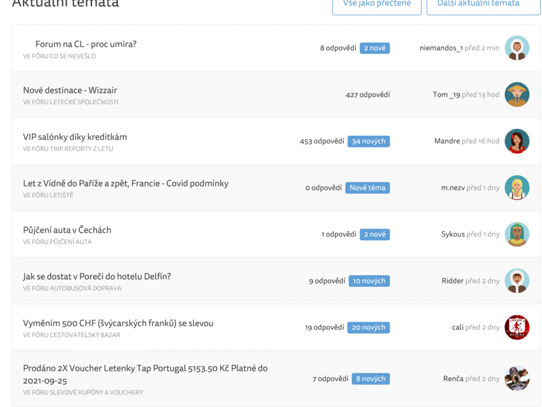The height and width of the screenshot is (407, 542).
Task: Open the 'Nové destinace - Wizzair' topic
Action: [70, 90]
